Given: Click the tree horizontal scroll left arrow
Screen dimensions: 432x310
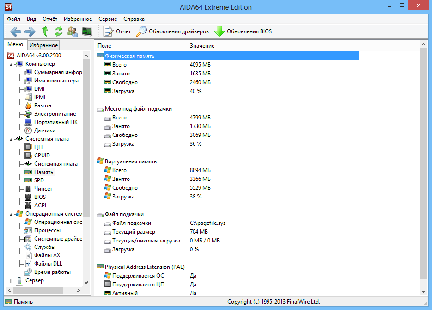Looking at the screenshot, I should [9, 290].
